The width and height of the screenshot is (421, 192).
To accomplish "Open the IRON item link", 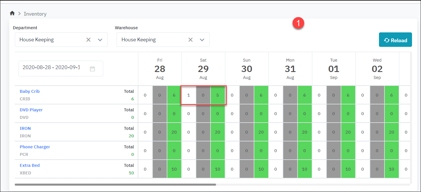I will (25, 128).
